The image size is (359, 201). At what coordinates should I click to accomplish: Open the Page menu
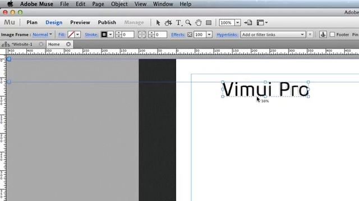98,4
